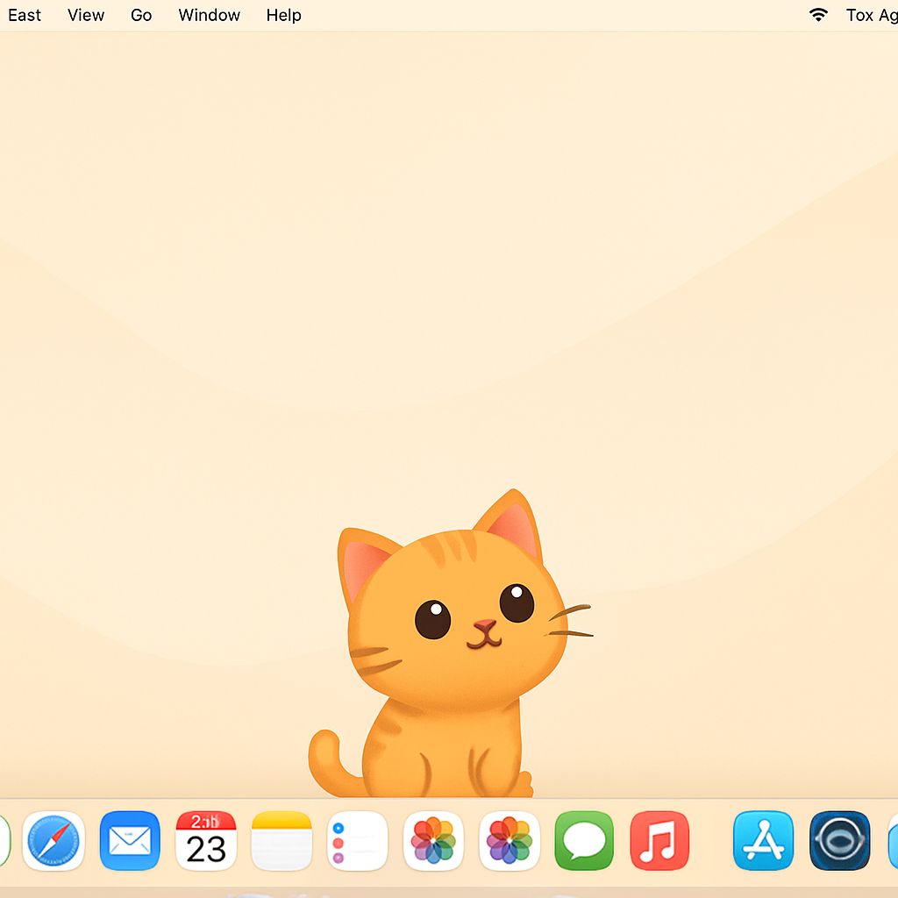Open the Go menu
This screenshot has height=898, width=898.
coord(141,15)
